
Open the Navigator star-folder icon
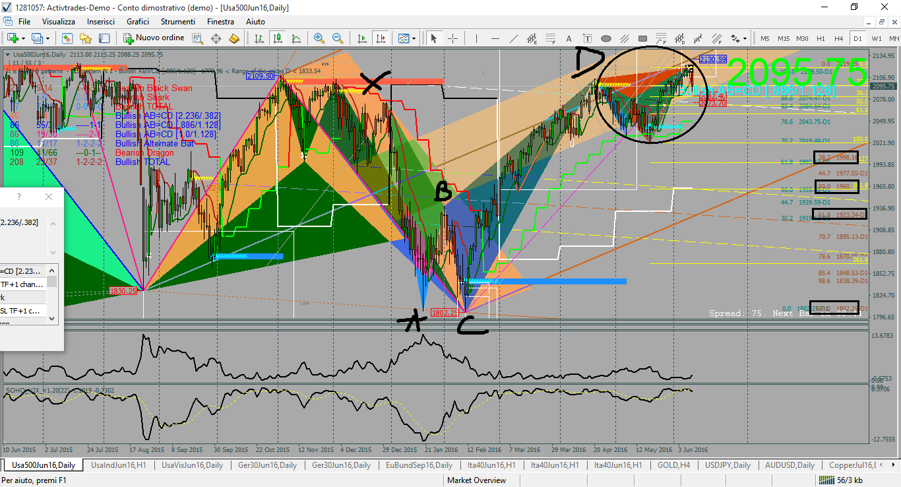tap(86, 38)
